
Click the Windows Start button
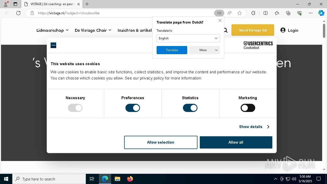pyautogui.click(x=6, y=179)
